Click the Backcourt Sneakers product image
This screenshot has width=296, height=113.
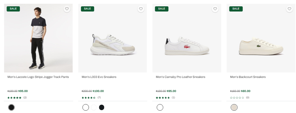261,38
